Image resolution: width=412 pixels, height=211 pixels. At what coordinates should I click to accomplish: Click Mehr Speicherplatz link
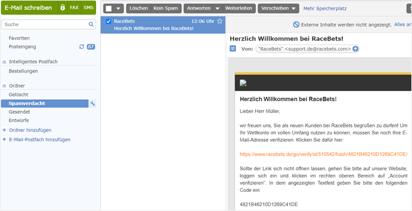point(325,9)
